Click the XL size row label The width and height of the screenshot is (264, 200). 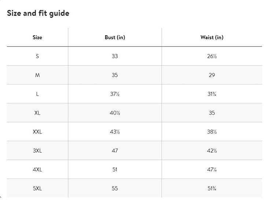pyautogui.click(x=37, y=113)
